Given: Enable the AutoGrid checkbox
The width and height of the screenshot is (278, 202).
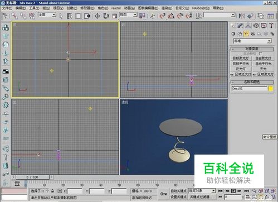Looking at the screenshot, I should tap(260, 54).
